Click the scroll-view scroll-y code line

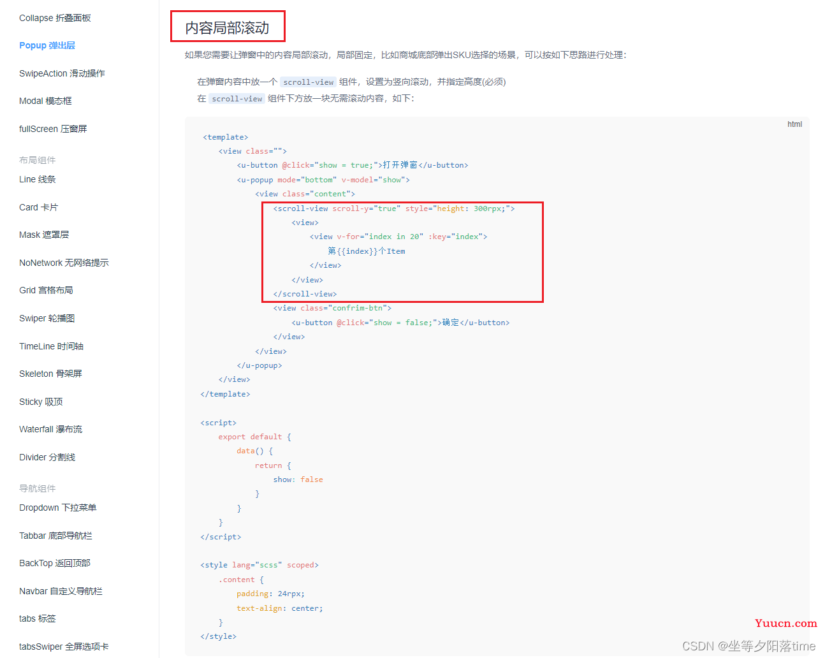(394, 208)
